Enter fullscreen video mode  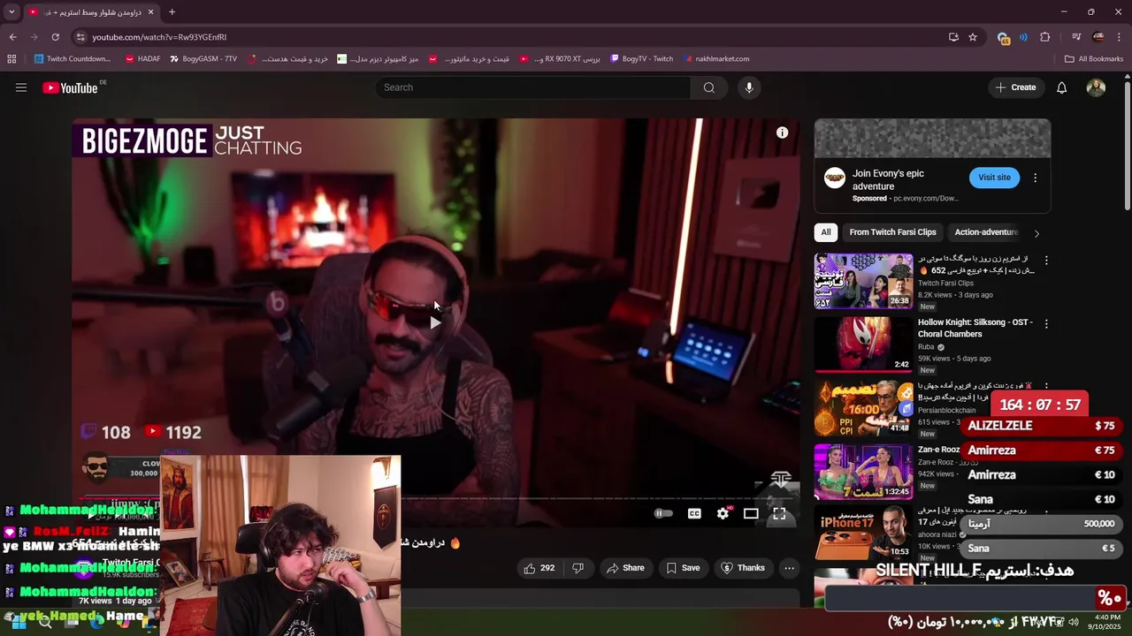pyautogui.click(x=779, y=513)
